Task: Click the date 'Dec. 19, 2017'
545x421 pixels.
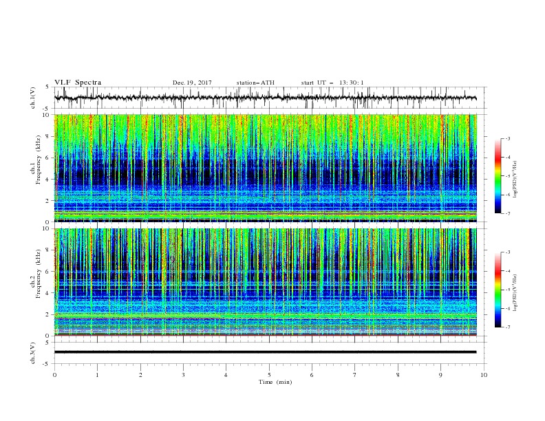Action: [x=192, y=83]
